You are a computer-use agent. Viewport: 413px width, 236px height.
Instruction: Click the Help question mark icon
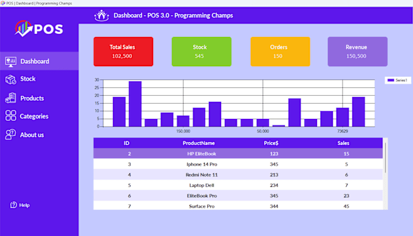tap(13, 204)
